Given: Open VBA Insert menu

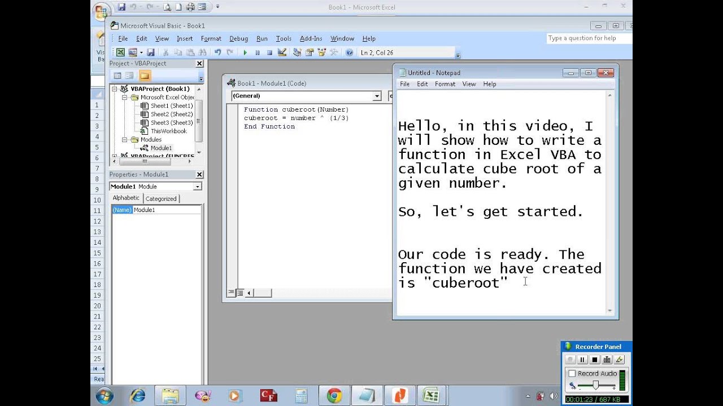Looking at the screenshot, I should pyautogui.click(x=185, y=38).
